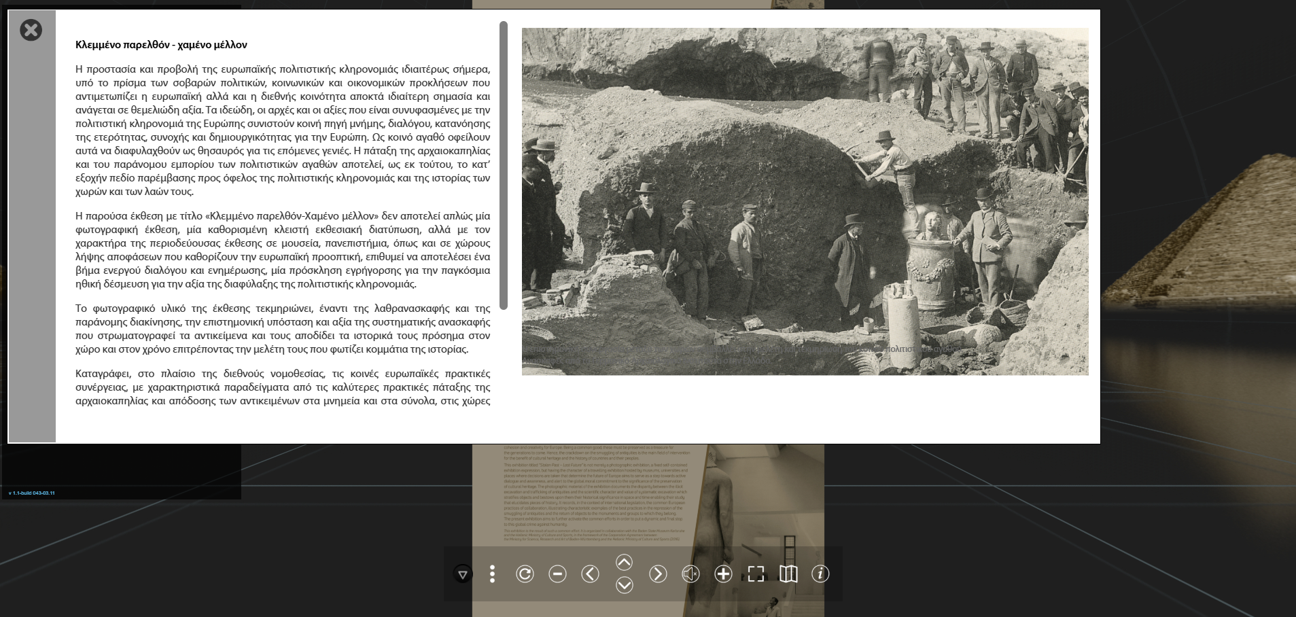The image size is (1296, 617).
Task: Toggle fullscreen mode
Action: (x=756, y=574)
